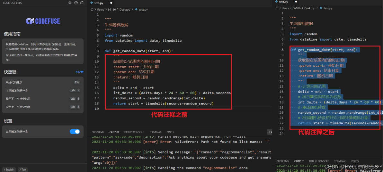383x172 pixels.
Task: Click 'Desktop' in the left breadcrumb
Action: click(x=125, y=10)
